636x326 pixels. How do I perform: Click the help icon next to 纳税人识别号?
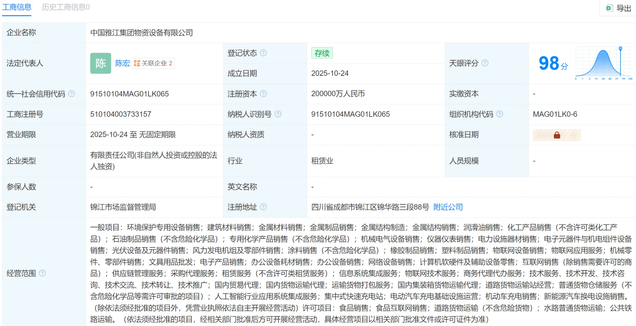(x=278, y=114)
